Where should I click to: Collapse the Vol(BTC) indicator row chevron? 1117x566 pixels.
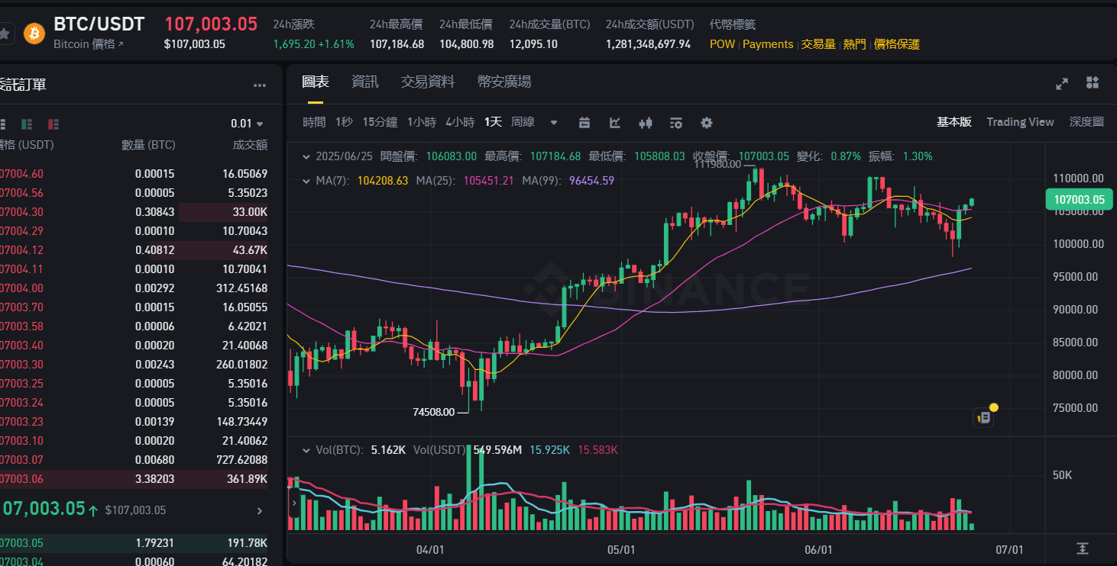(306, 450)
